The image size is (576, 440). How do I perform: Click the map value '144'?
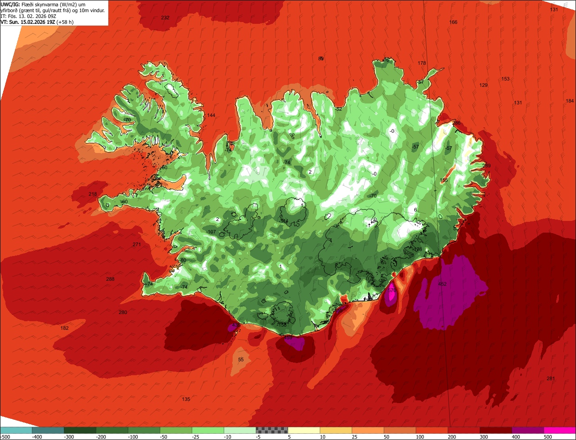click(211, 115)
